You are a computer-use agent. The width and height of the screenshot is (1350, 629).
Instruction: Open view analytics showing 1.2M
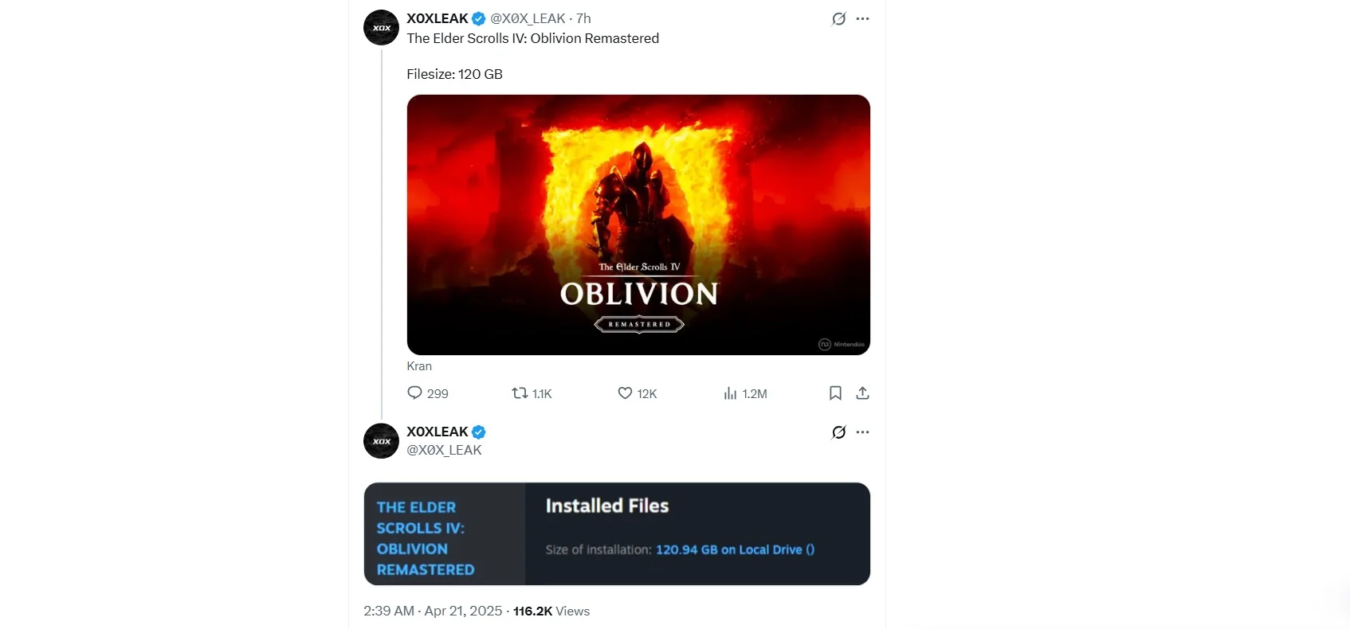tap(730, 393)
